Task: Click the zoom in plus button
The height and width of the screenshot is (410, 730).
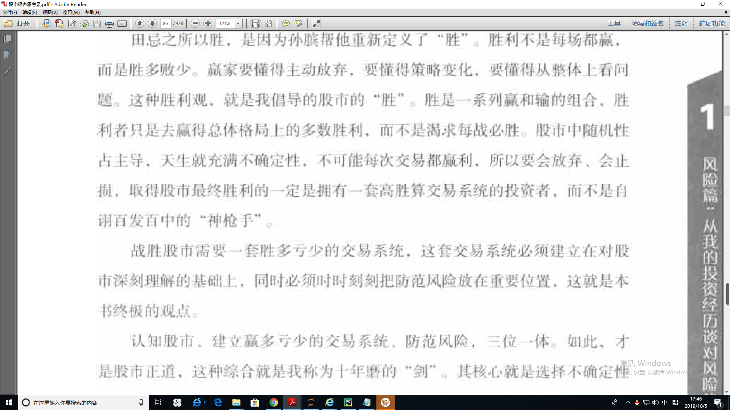Action: pyautogui.click(x=208, y=24)
